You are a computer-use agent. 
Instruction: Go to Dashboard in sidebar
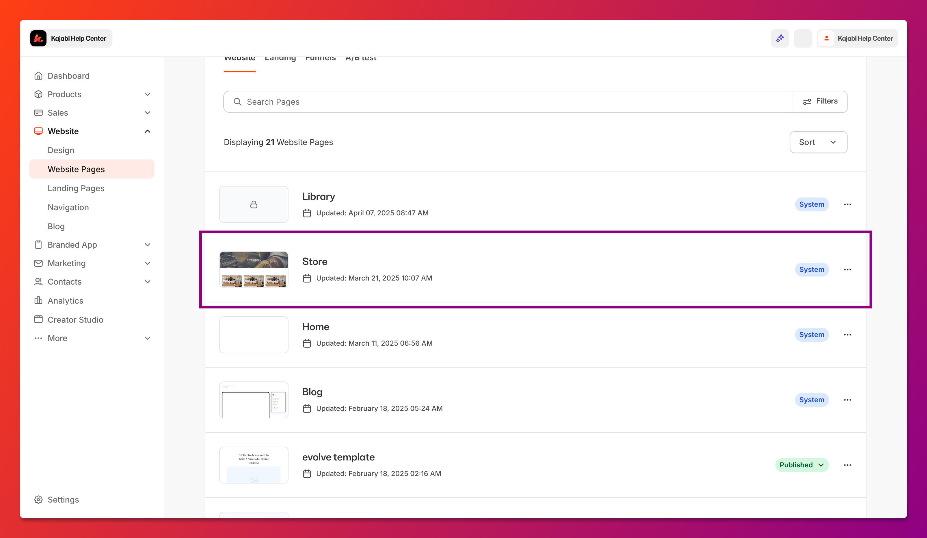[x=68, y=76]
